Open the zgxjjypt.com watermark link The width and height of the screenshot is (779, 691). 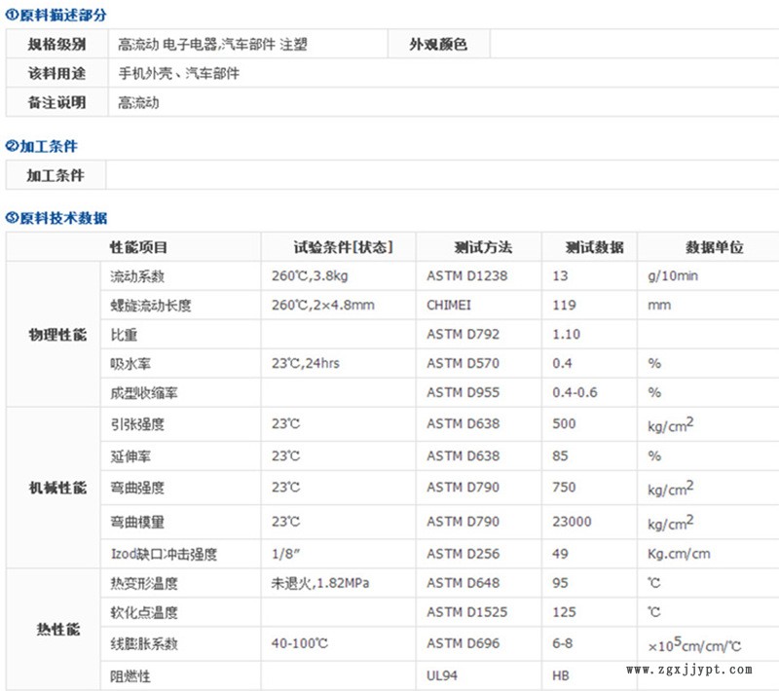pyautogui.click(x=689, y=670)
